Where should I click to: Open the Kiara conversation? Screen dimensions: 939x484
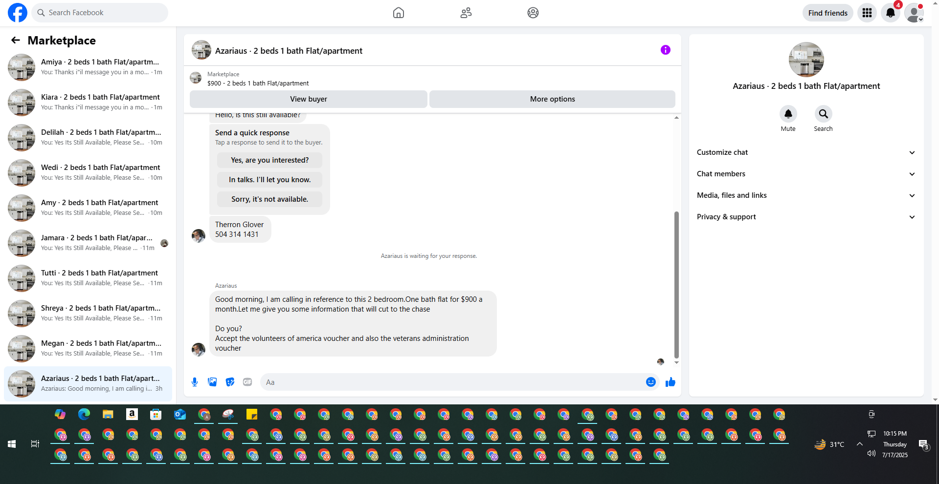click(x=88, y=103)
